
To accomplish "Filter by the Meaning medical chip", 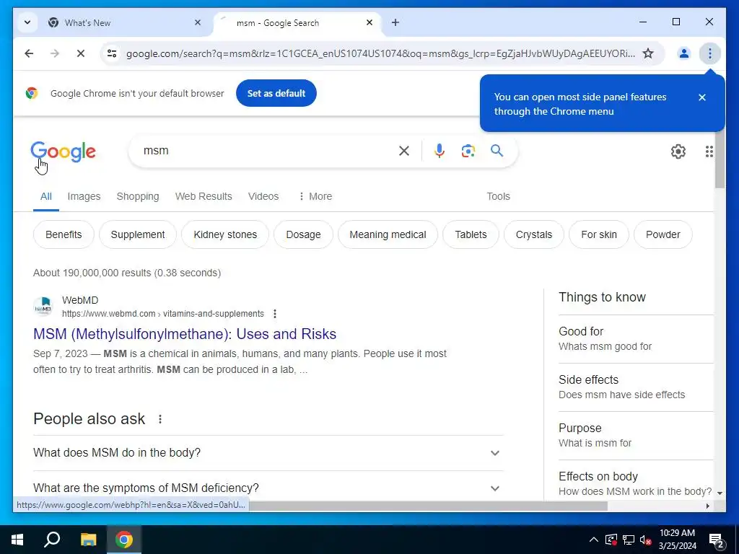I will (x=388, y=234).
